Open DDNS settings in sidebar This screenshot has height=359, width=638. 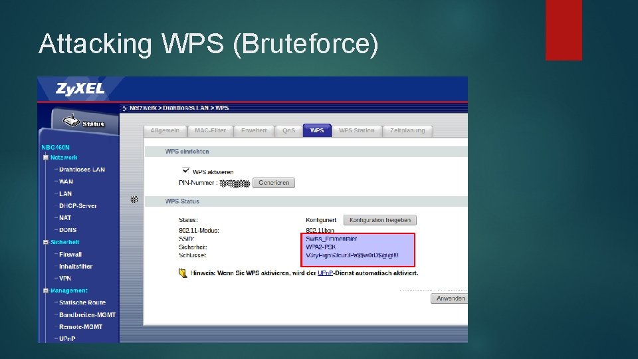(68, 230)
